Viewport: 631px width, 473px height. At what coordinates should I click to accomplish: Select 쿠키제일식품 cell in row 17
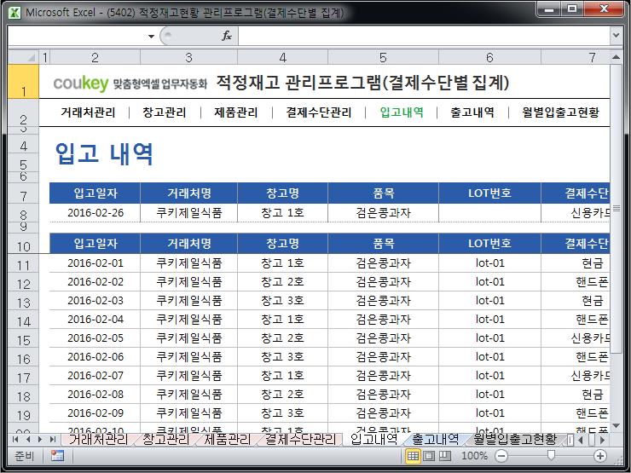pos(188,375)
